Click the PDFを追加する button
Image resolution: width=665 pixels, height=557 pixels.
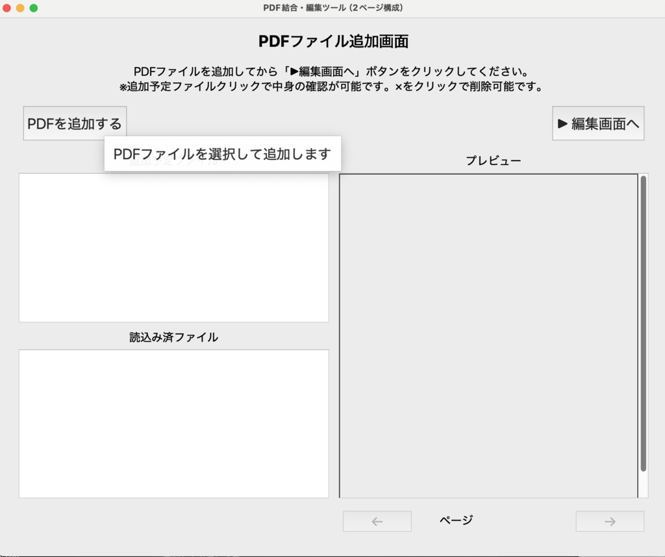click(74, 123)
